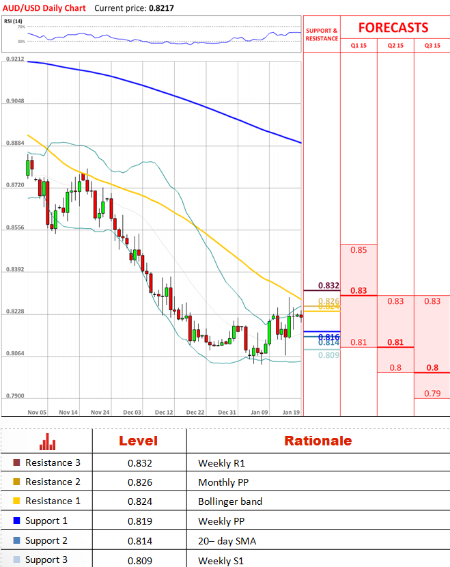Image resolution: width=450 pixels, height=567 pixels.
Task: Click the 0.7900 price axis label
Action: click(15, 396)
